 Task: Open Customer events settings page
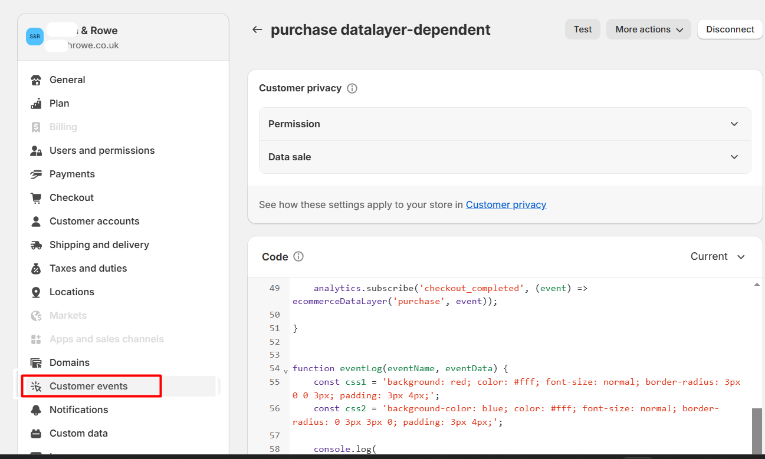(x=88, y=387)
